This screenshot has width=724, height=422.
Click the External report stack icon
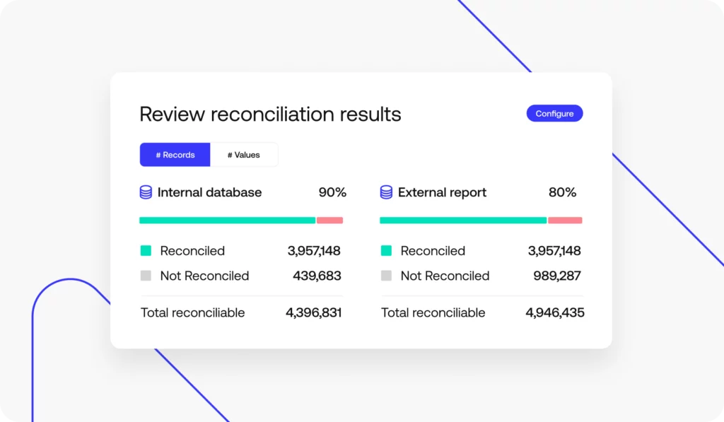386,192
